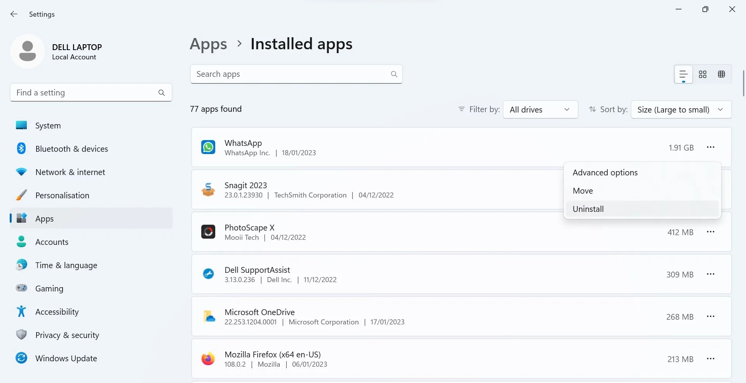The image size is (746, 383).
Task: Expand the All drives filter dropdown
Action: click(x=540, y=109)
